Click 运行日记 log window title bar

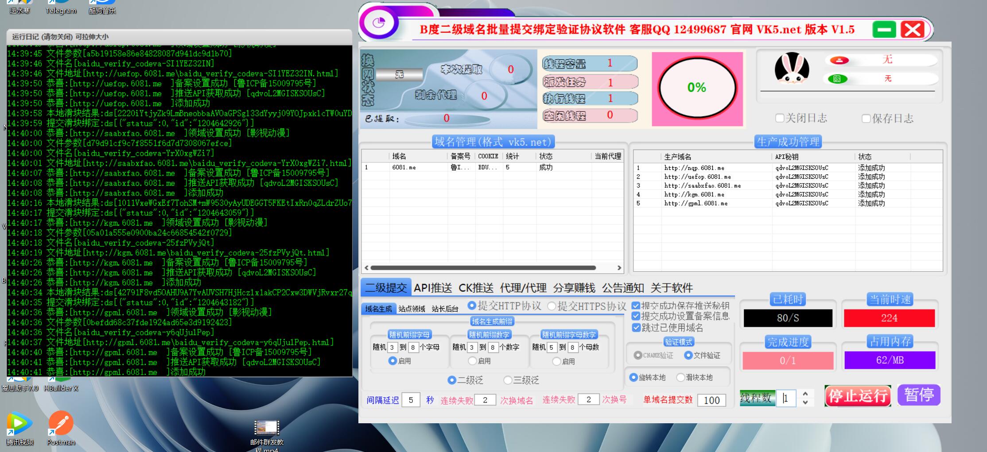point(179,37)
